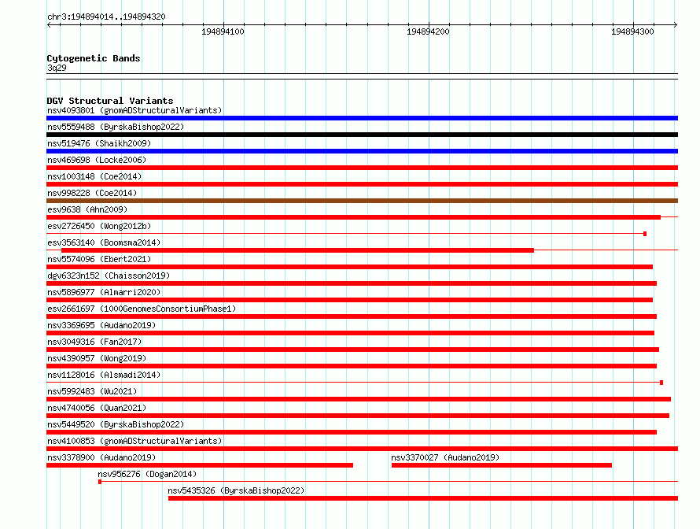The height and width of the screenshot is (529, 700).
Task: Click brown bar of nsv998228
Action: tap(362, 201)
